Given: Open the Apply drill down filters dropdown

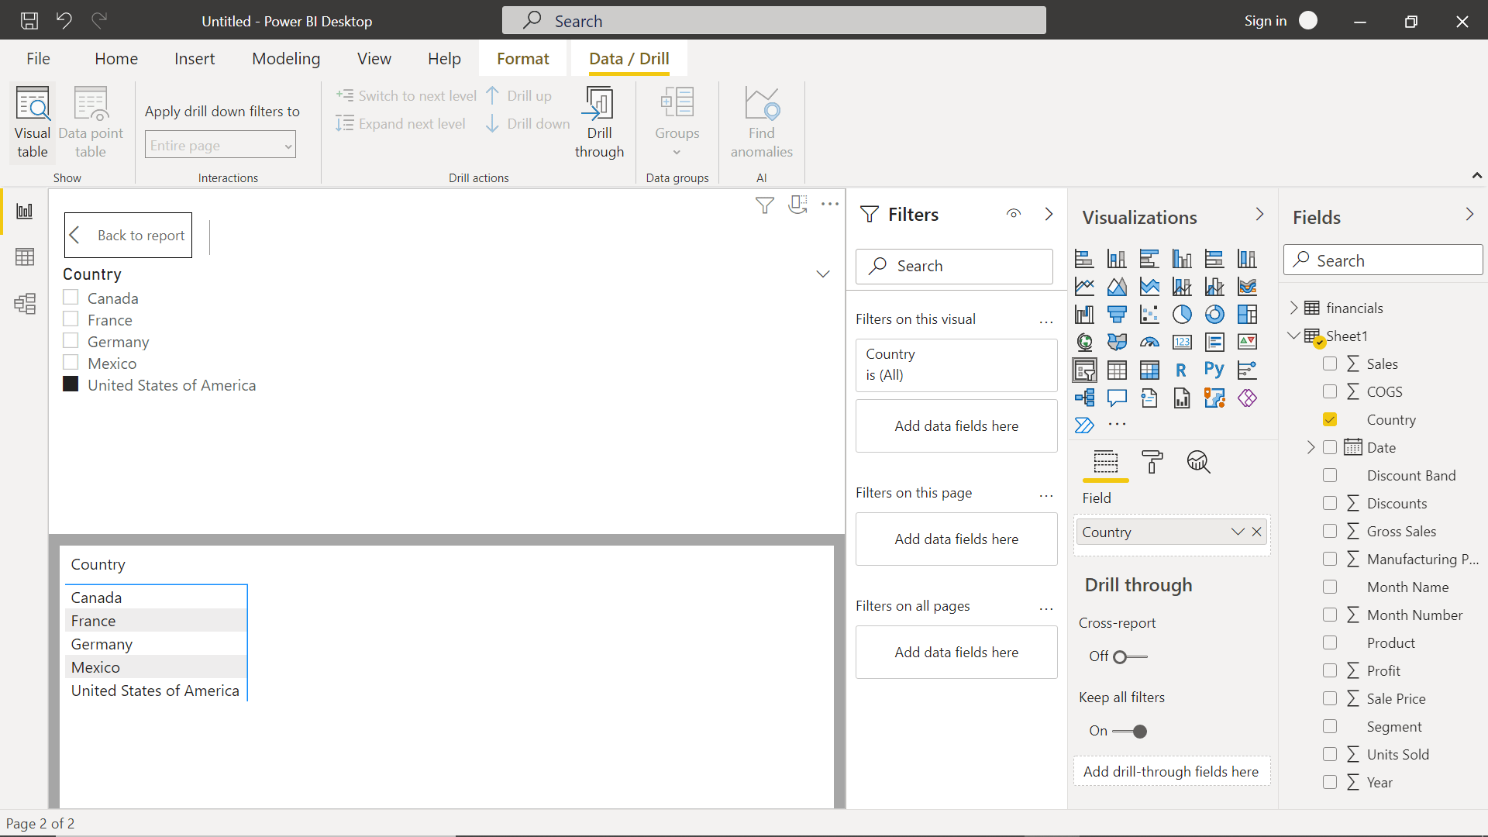Looking at the screenshot, I should (x=219, y=144).
